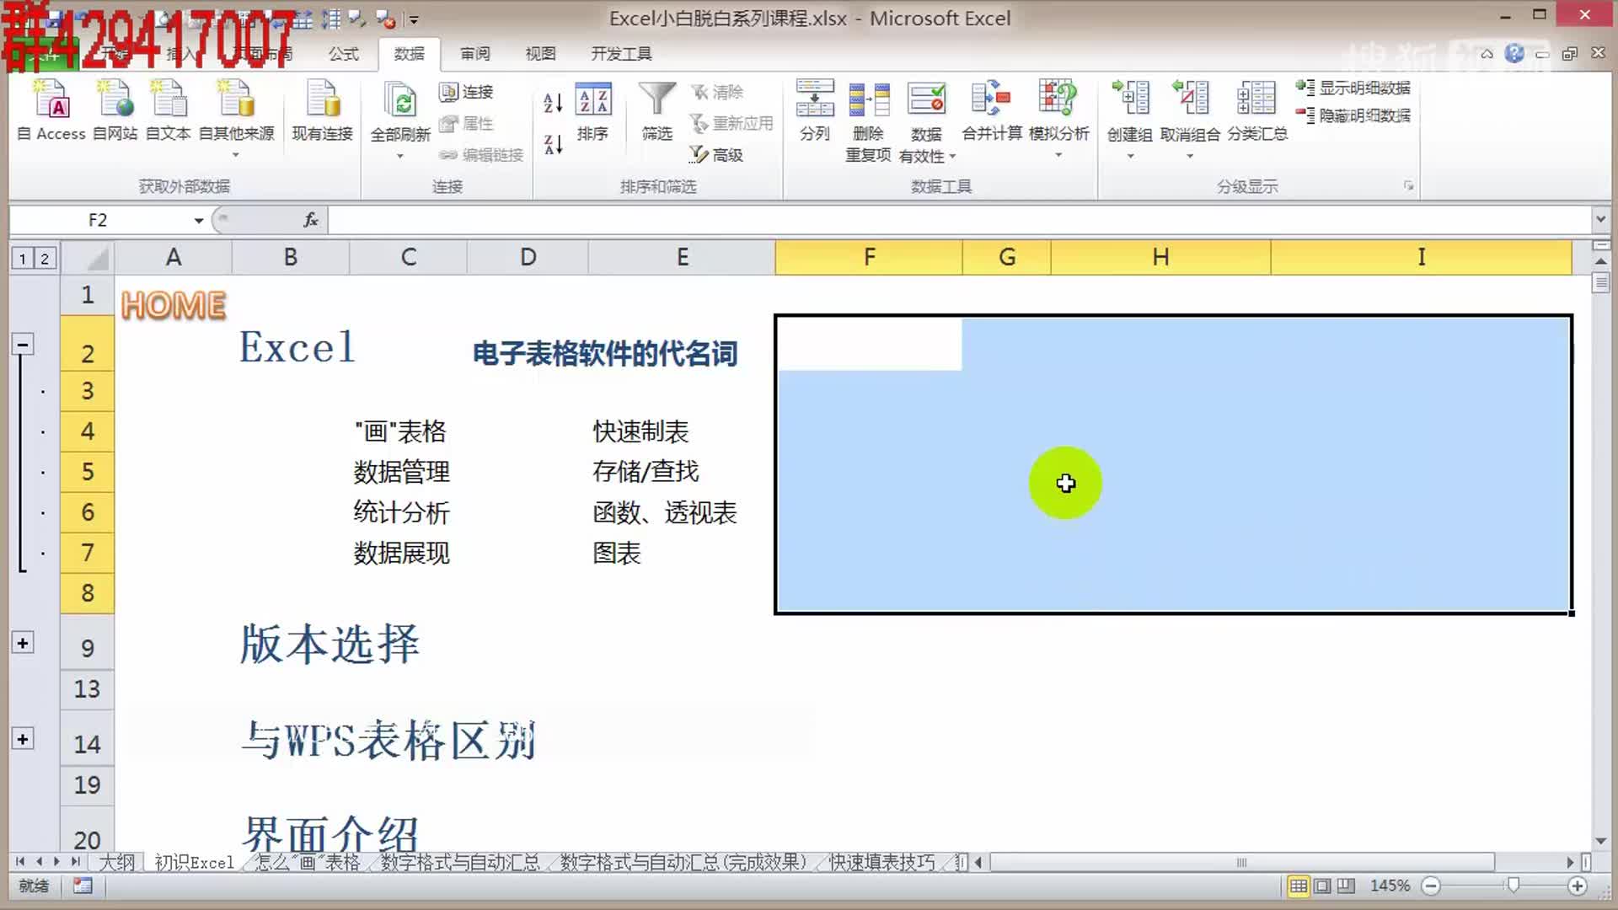Switch to 快速填表技巧 sheet tab

pyautogui.click(x=881, y=862)
